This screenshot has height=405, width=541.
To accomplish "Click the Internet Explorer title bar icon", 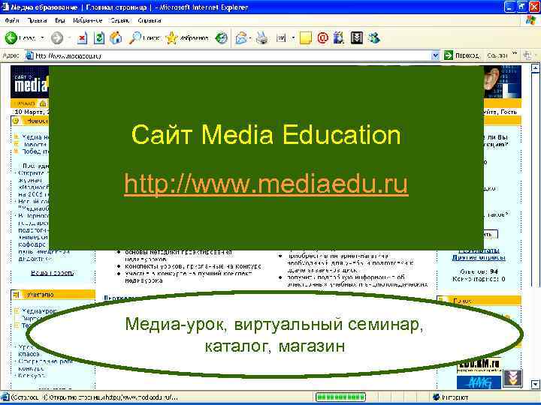I will (5, 7).
